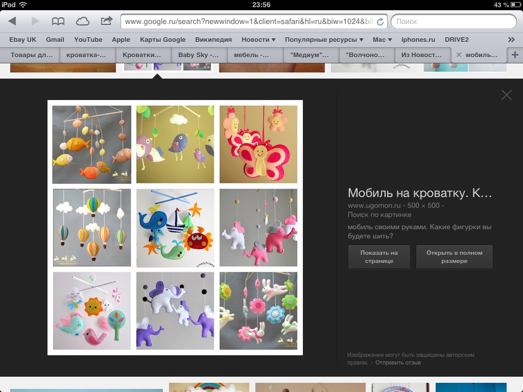Viewport: 523px width, 392px height.
Task: Open iCloud tabs cloud icon
Action: (82, 21)
